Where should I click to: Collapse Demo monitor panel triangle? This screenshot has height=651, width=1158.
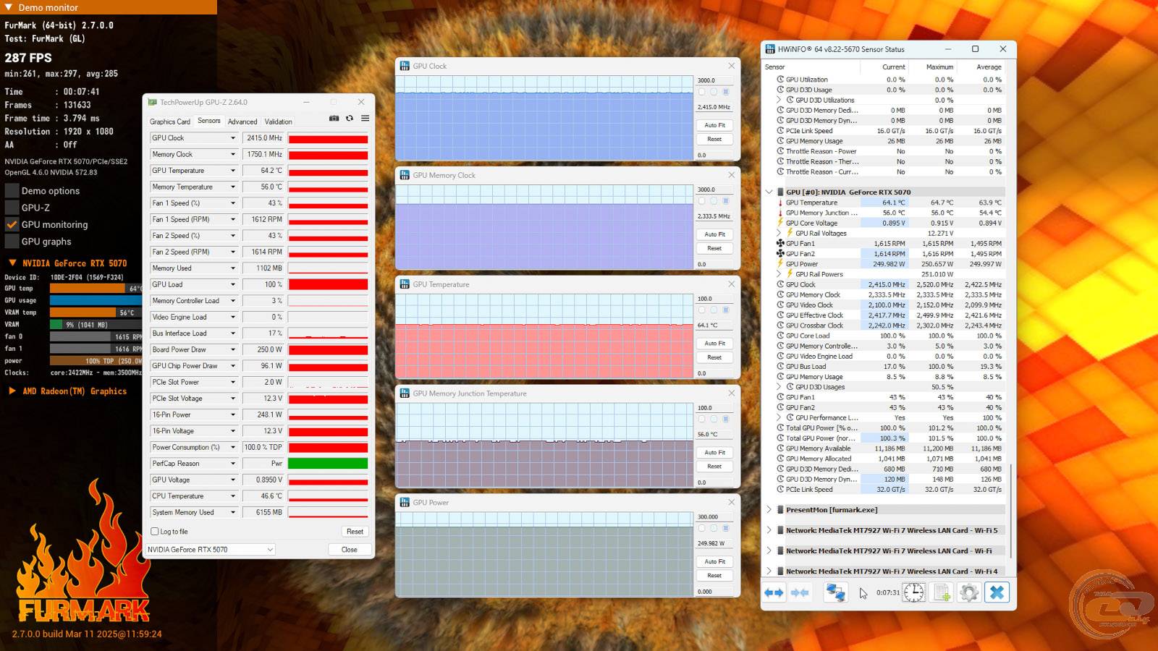(x=8, y=7)
